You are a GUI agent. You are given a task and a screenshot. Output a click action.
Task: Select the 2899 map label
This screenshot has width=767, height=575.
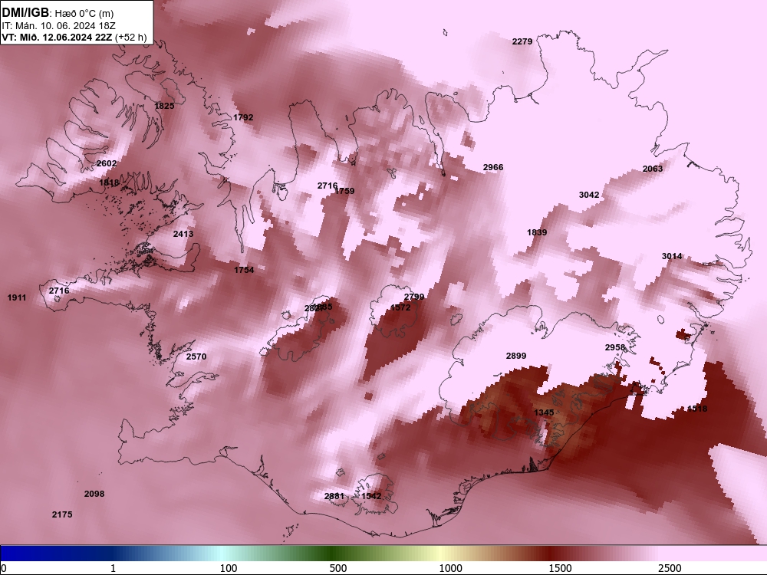[x=516, y=356]
